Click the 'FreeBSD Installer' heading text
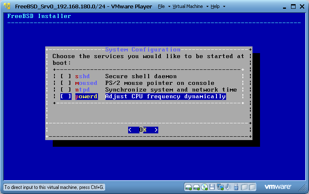 (x=39, y=16)
